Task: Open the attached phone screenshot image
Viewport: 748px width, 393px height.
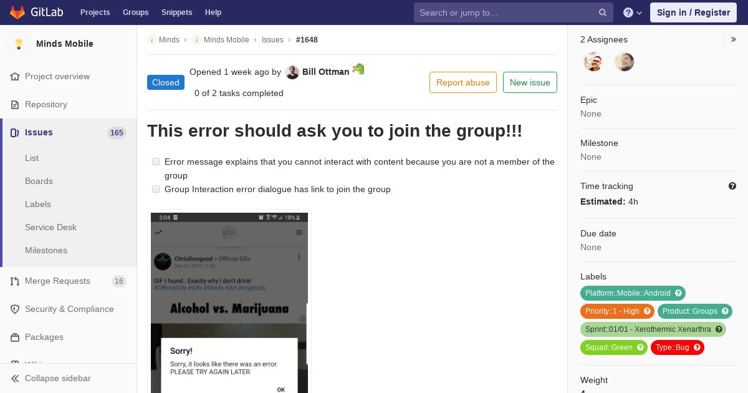Action: pyautogui.click(x=229, y=303)
